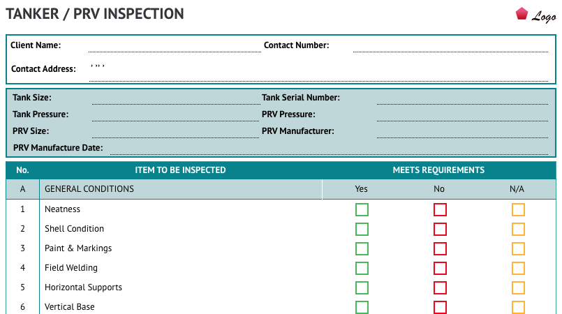This screenshot has width=562, height=314.
Task: Click the MEETS REQUIREMENTS column header
Action: [438, 170]
